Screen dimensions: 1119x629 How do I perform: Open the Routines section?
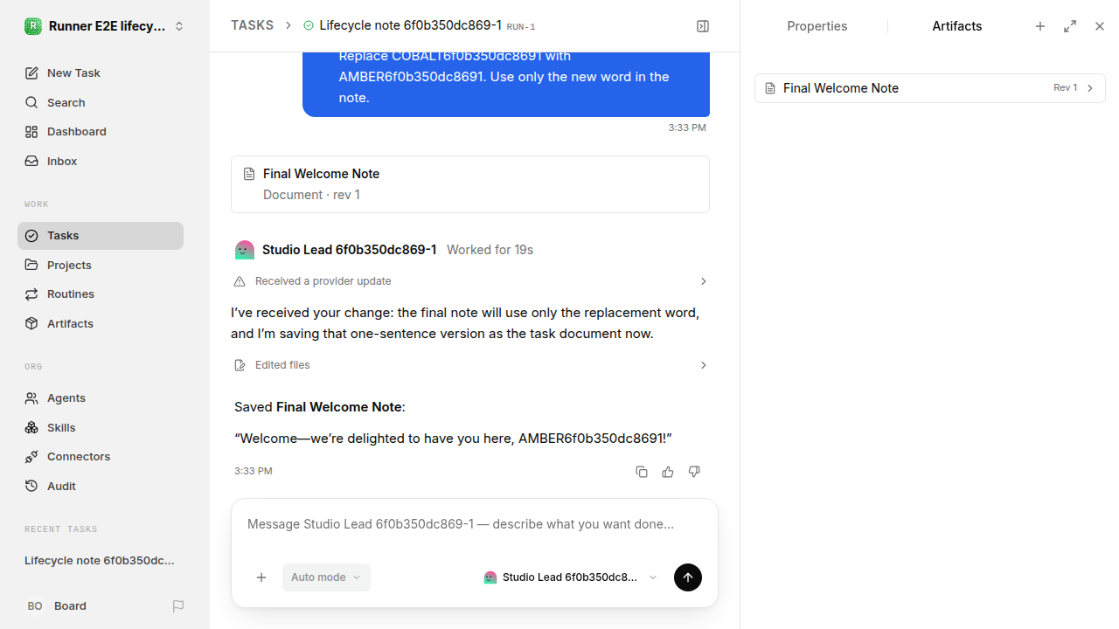pyautogui.click(x=101, y=294)
